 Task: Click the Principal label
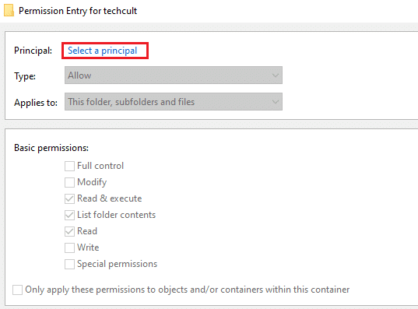33,51
